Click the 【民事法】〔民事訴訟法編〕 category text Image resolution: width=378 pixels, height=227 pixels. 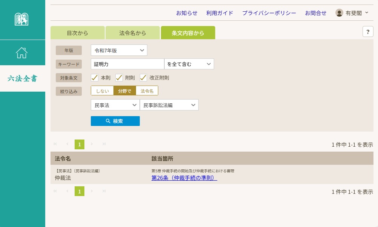click(78, 171)
